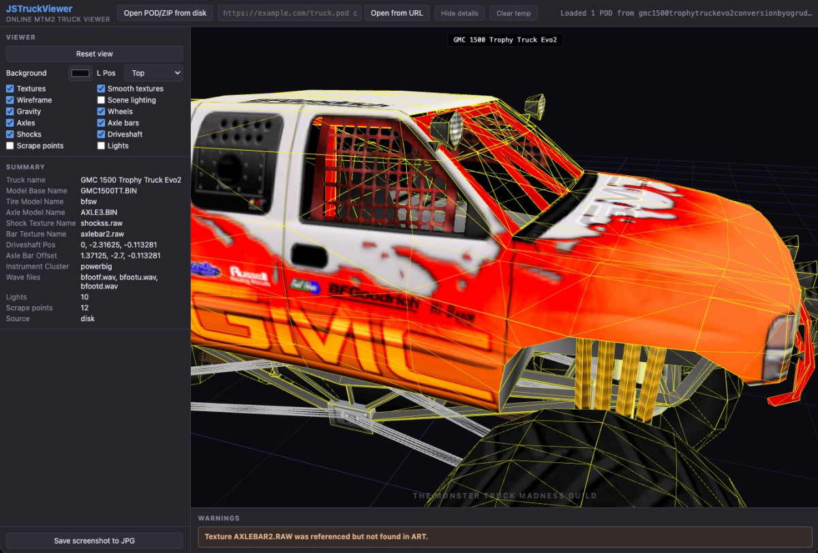Select the Model Base Name value GMC1500TT.BIN
Image resolution: width=818 pixels, height=553 pixels.
pos(108,191)
